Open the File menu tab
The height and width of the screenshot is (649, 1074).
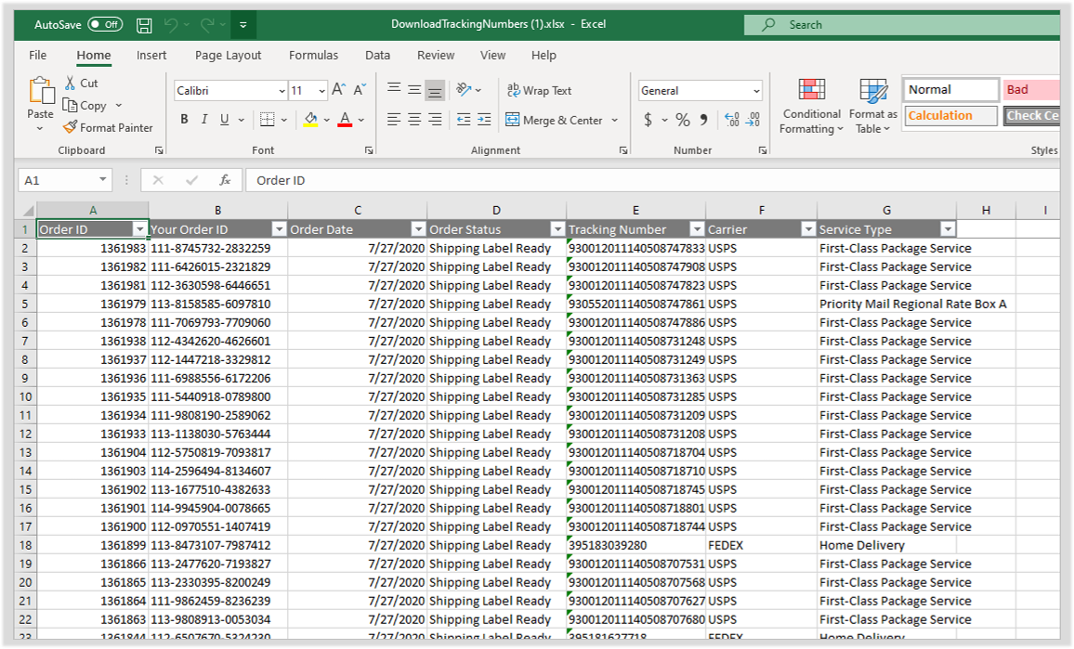[38, 56]
